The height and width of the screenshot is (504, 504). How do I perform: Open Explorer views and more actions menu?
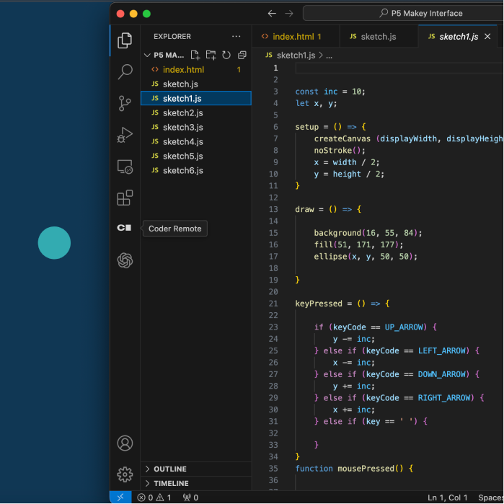coord(236,36)
